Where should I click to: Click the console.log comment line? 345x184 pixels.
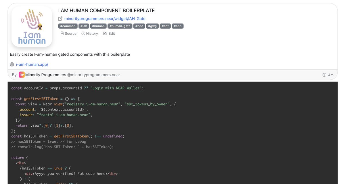coord(62,147)
